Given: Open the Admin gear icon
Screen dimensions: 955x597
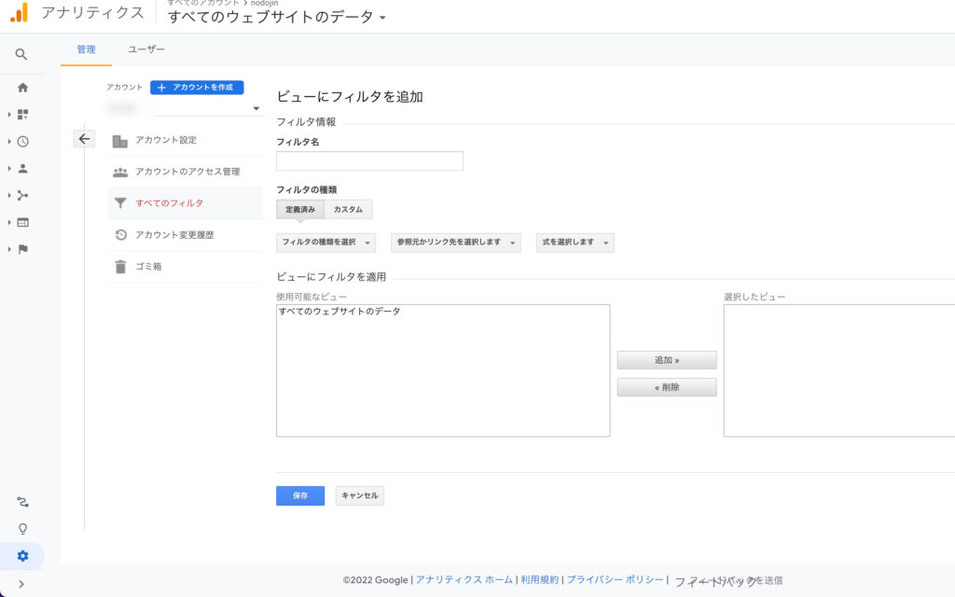Looking at the screenshot, I should click(22, 556).
